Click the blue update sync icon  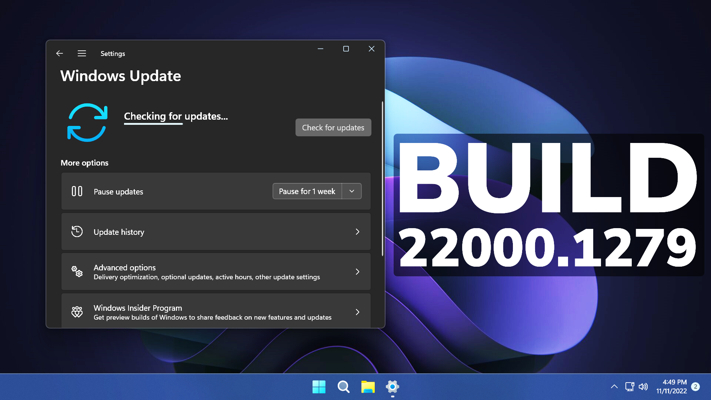coord(87,123)
